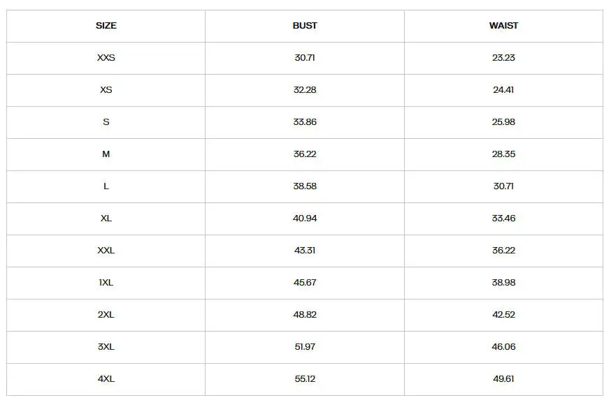Click waist measurement 46.06
Screen dimensions: 611x414
[503, 347]
